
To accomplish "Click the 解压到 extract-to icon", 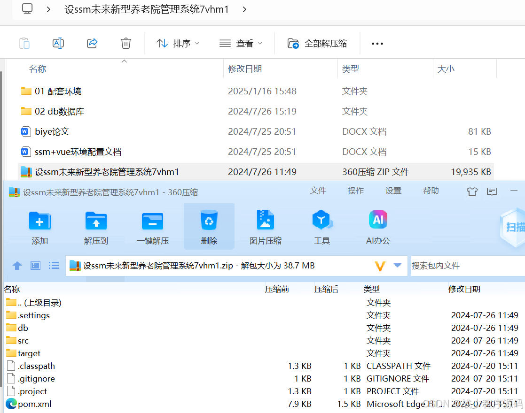I will coord(96,227).
